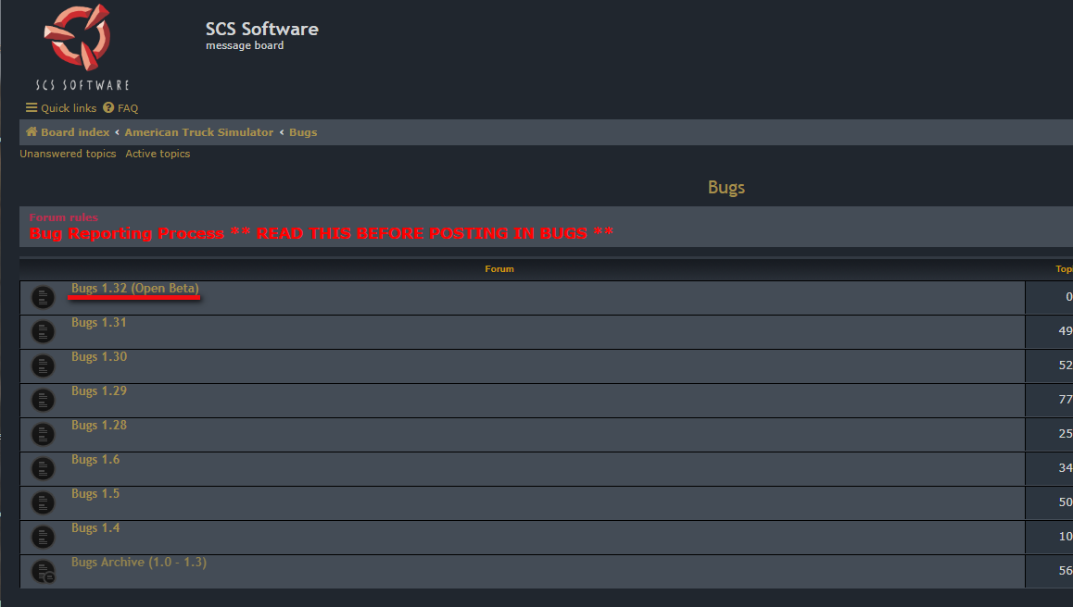1073x607 pixels.
Task: Click topic count 50 in Bugs 1.5 row
Action: (x=1066, y=502)
